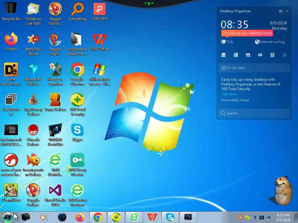The image size is (298, 223).
Task: Select the Visual Studio 2015 desktop icon
Action: pos(55,195)
